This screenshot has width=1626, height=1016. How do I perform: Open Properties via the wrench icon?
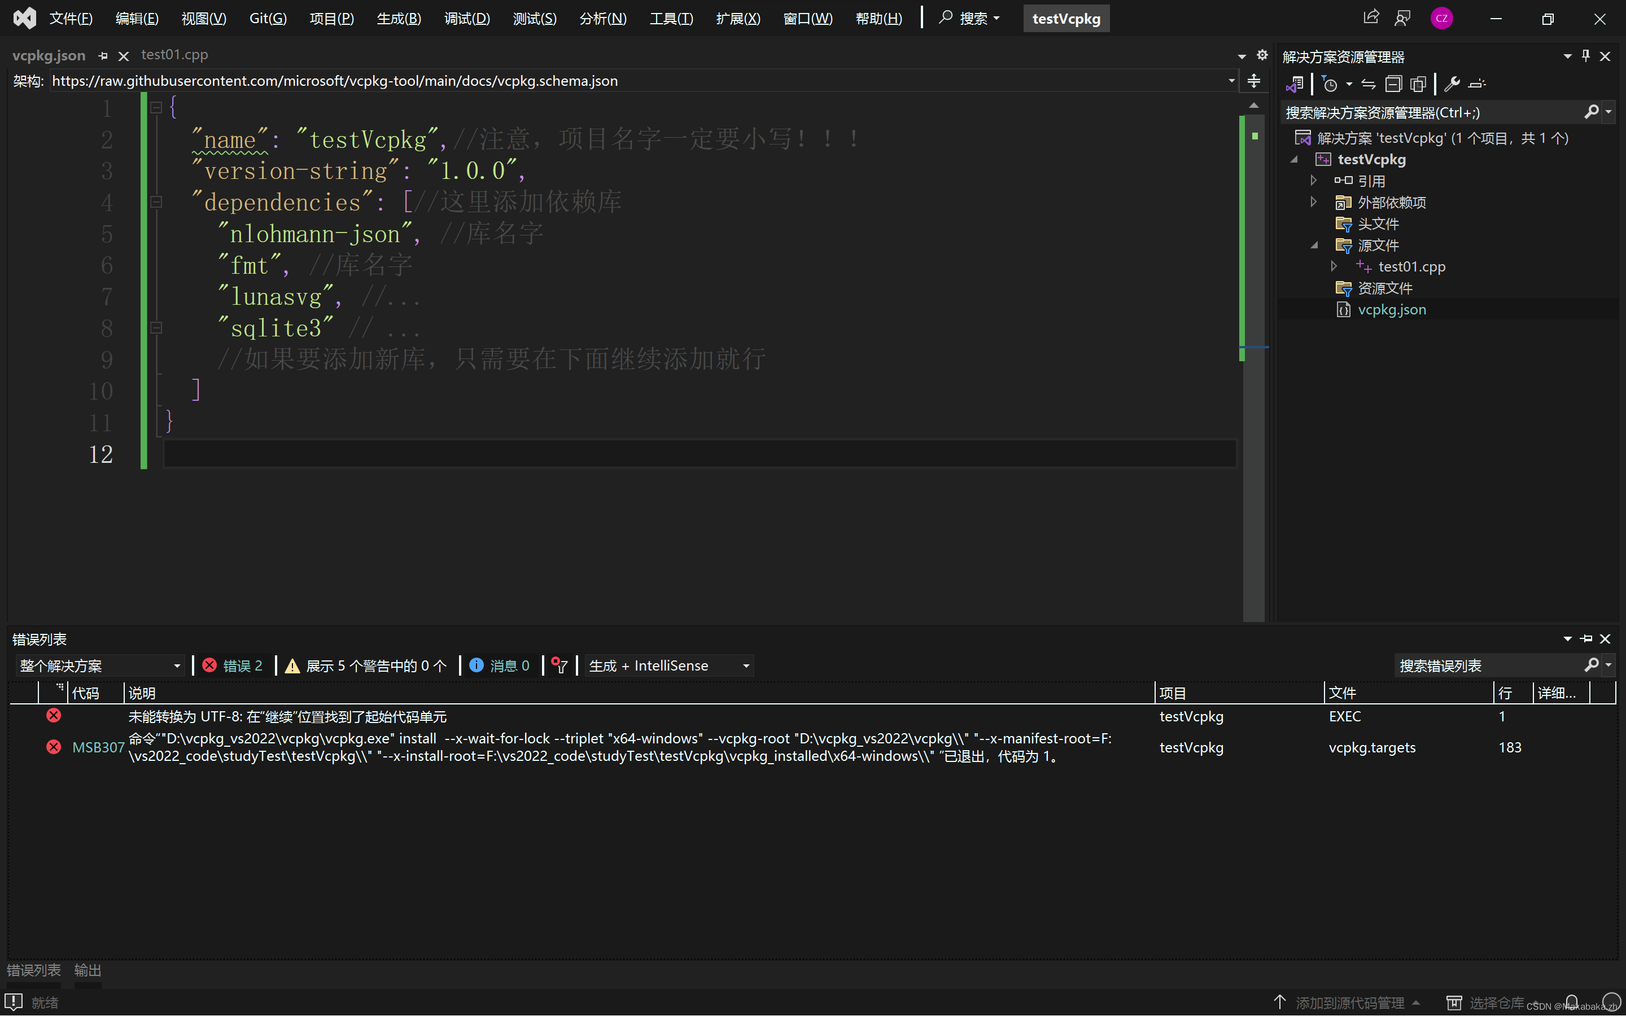click(x=1452, y=84)
